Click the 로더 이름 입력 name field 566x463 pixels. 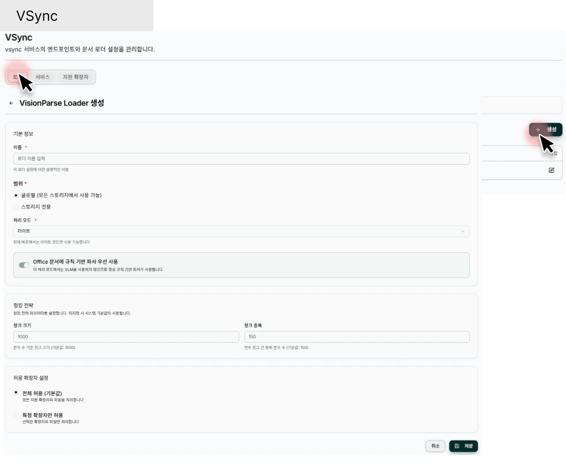[x=241, y=159]
